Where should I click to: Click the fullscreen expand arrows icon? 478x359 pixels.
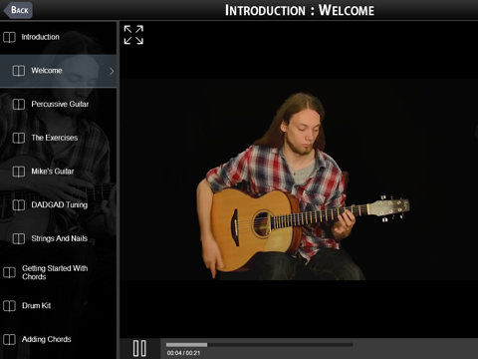pyautogui.click(x=133, y=35)
